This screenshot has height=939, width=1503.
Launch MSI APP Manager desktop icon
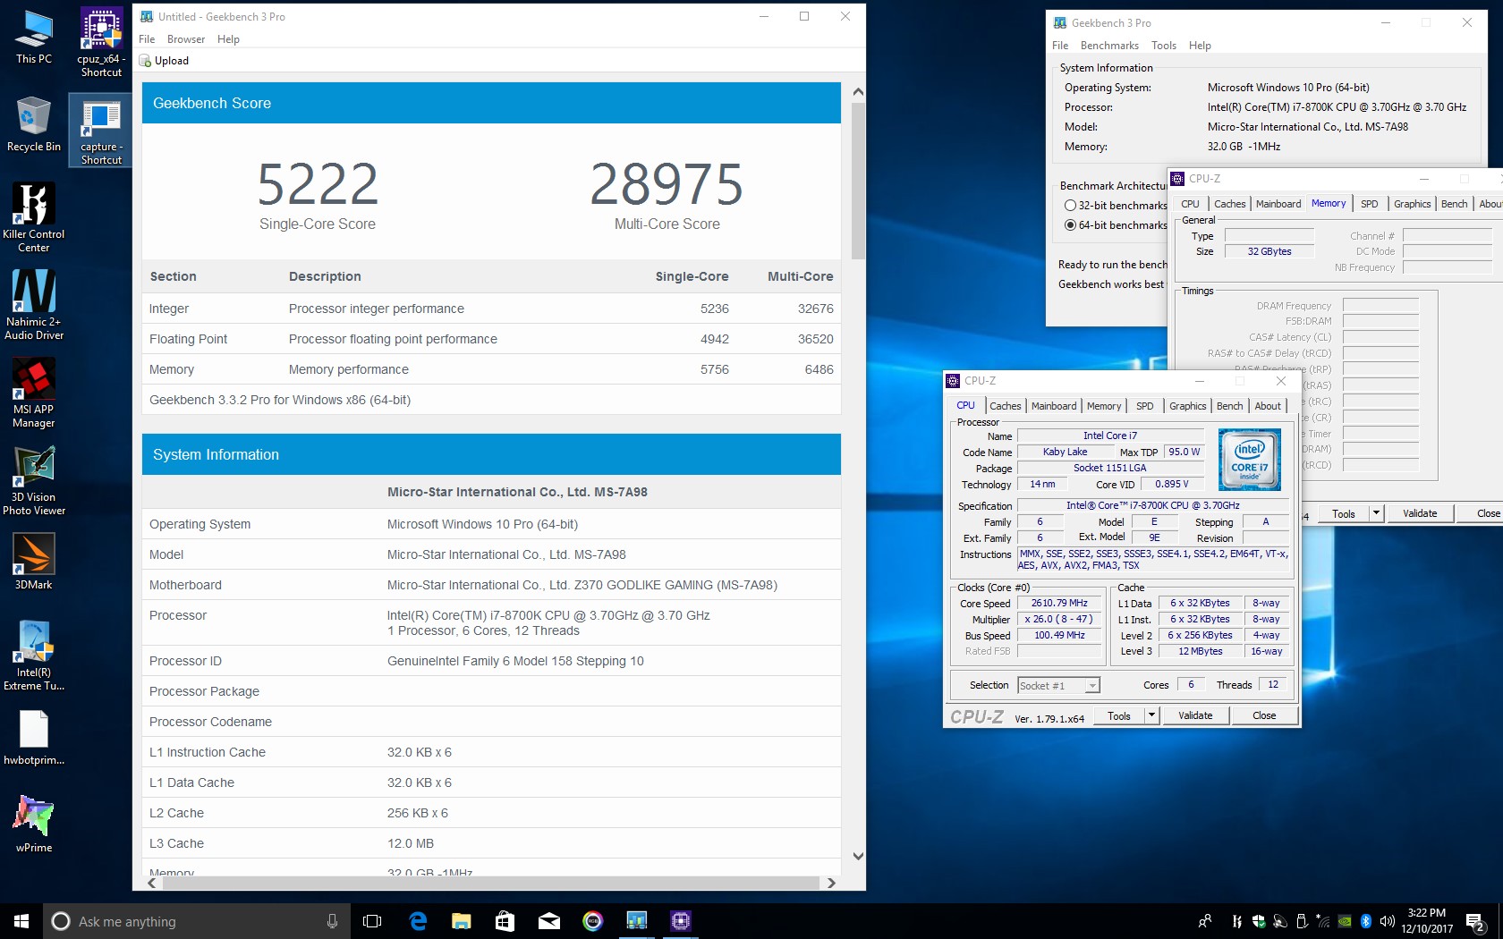coord(34,393)
